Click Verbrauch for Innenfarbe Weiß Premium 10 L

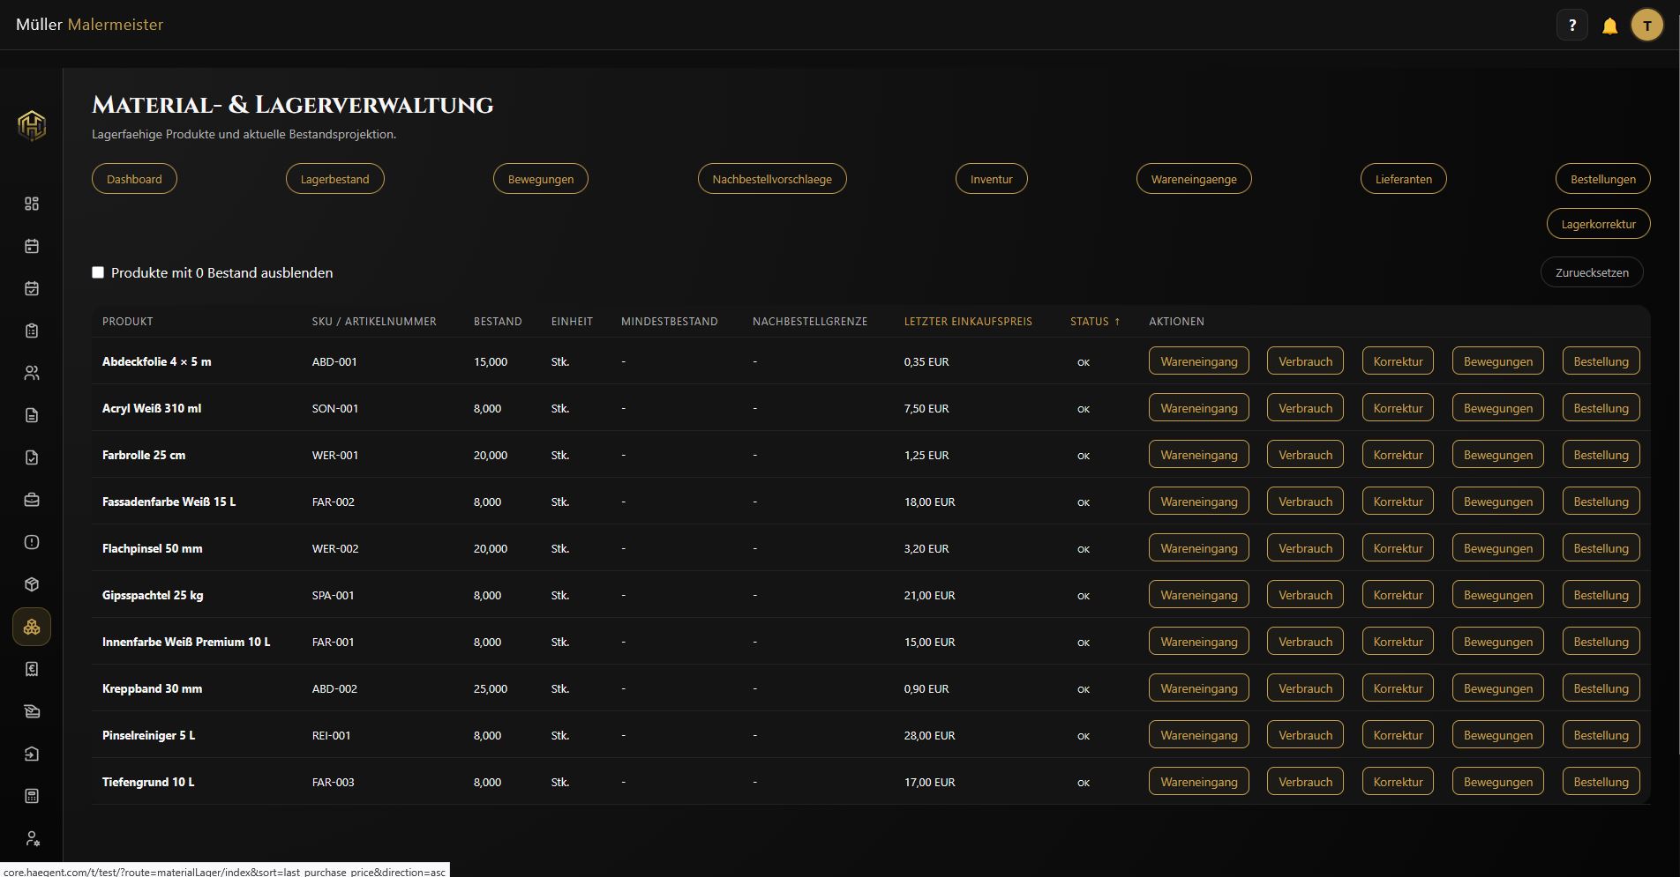tap(1305, 642)
